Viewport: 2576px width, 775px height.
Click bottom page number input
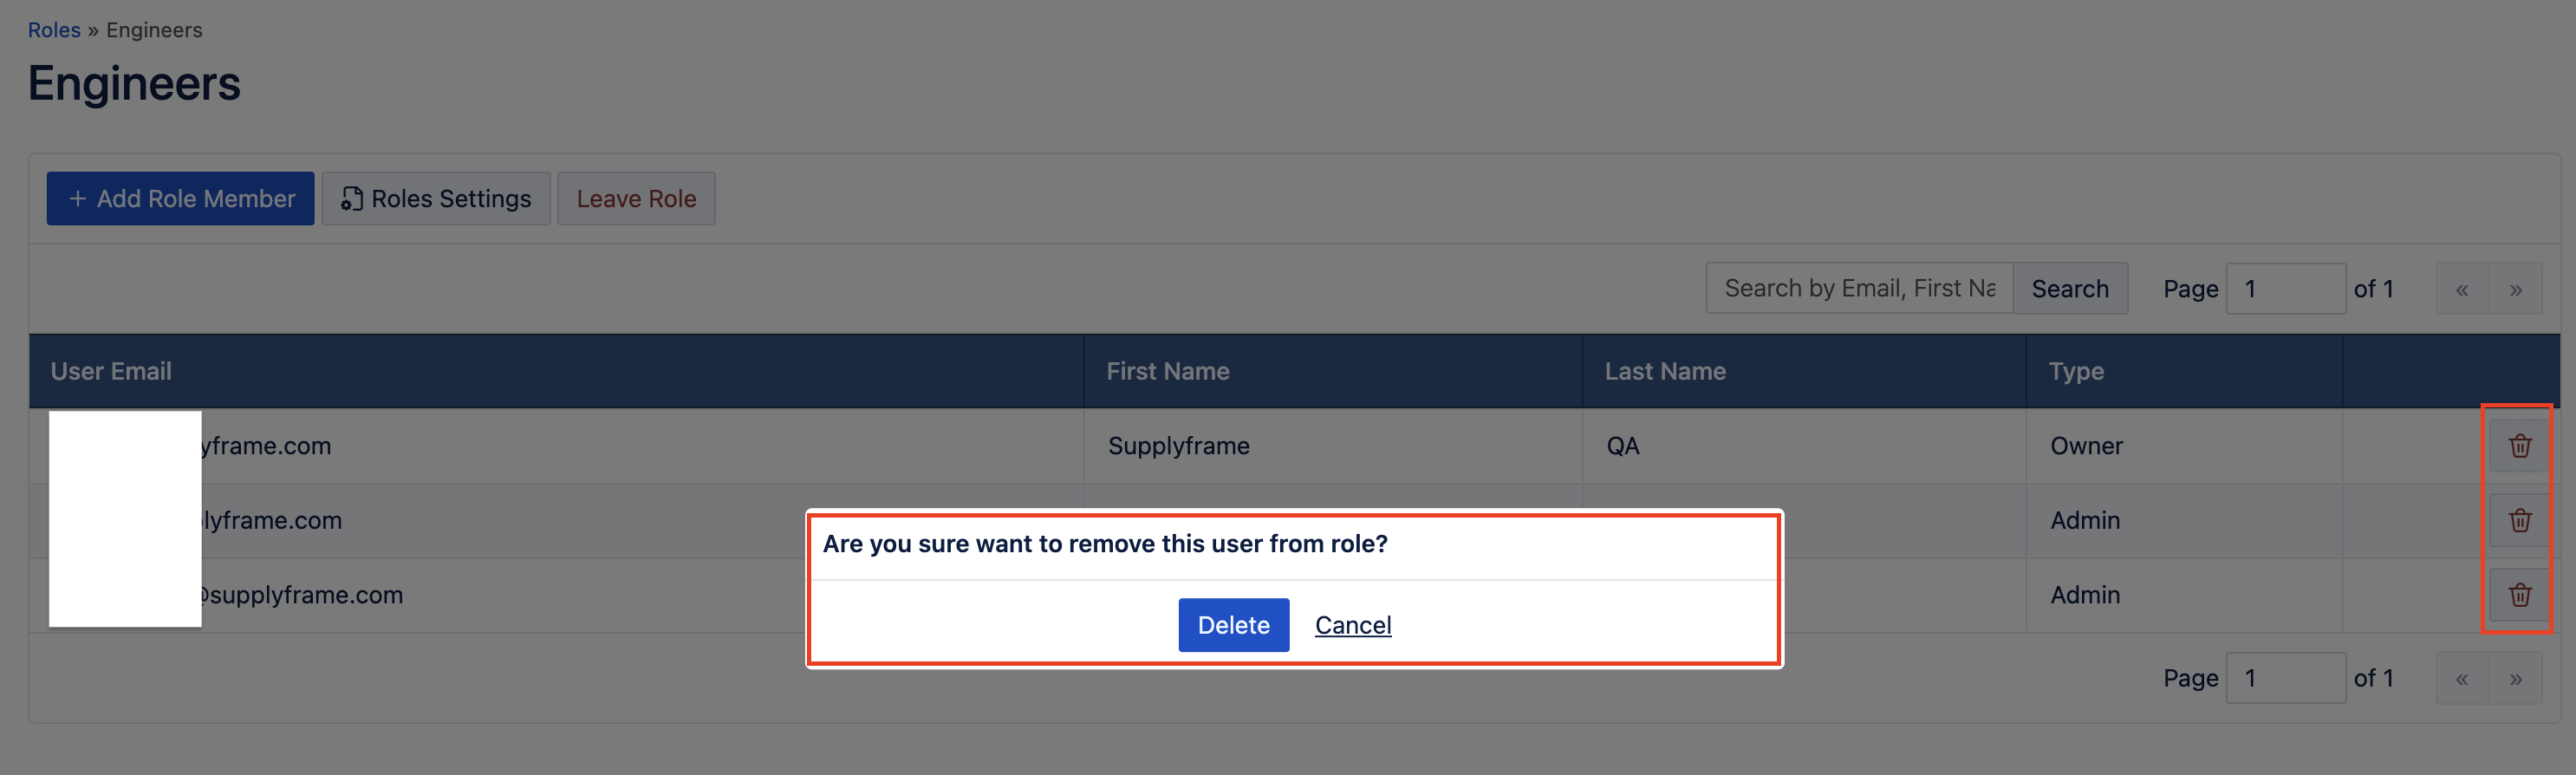click(x=2285, y=678)
